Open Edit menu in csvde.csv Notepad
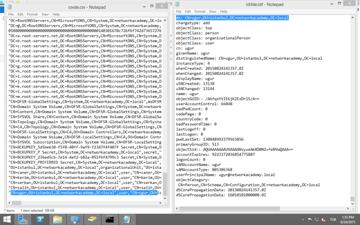Screen dimensions: 360x225 coord(20,14)
